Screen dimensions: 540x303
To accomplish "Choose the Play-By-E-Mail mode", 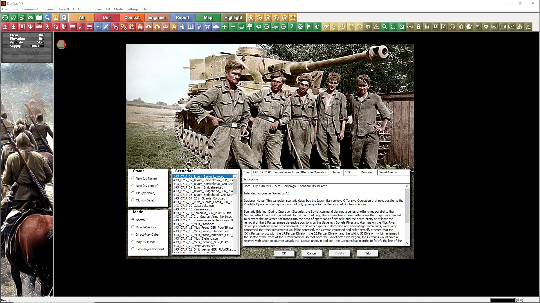I will pos(133,242).
